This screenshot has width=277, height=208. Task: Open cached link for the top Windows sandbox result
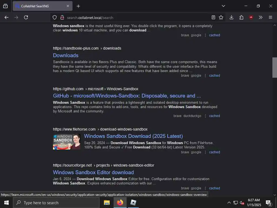click(x=215, y=35)
